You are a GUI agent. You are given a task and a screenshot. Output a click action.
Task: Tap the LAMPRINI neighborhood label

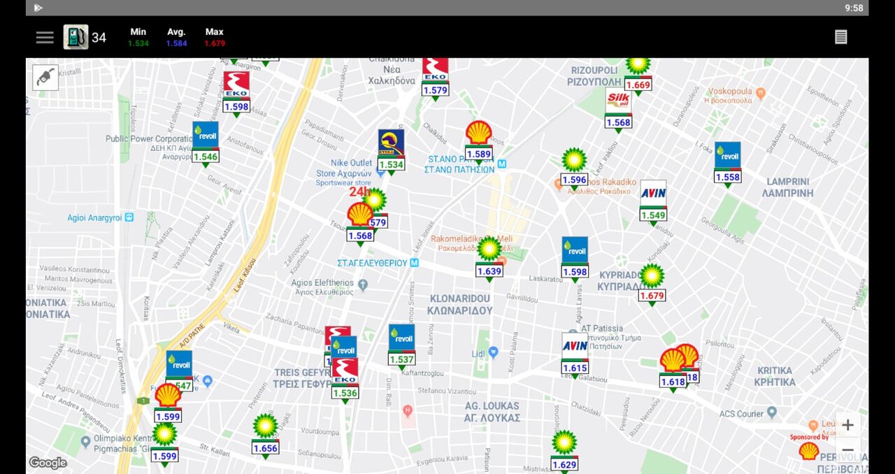tap(788, 187)
